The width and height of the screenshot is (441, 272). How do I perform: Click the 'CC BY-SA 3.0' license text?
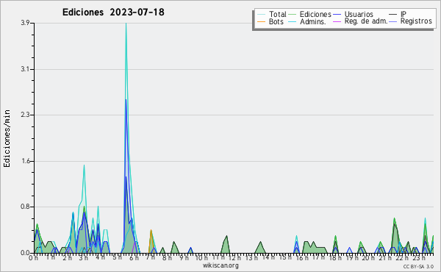click(418, 267)
